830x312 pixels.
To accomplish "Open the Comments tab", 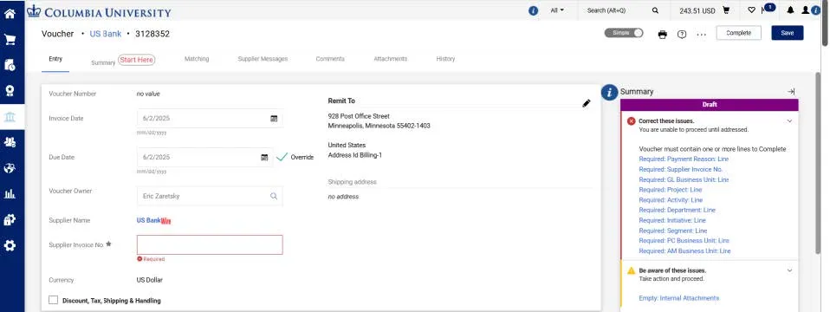I will pyautogui.click(x=330, y=59).
